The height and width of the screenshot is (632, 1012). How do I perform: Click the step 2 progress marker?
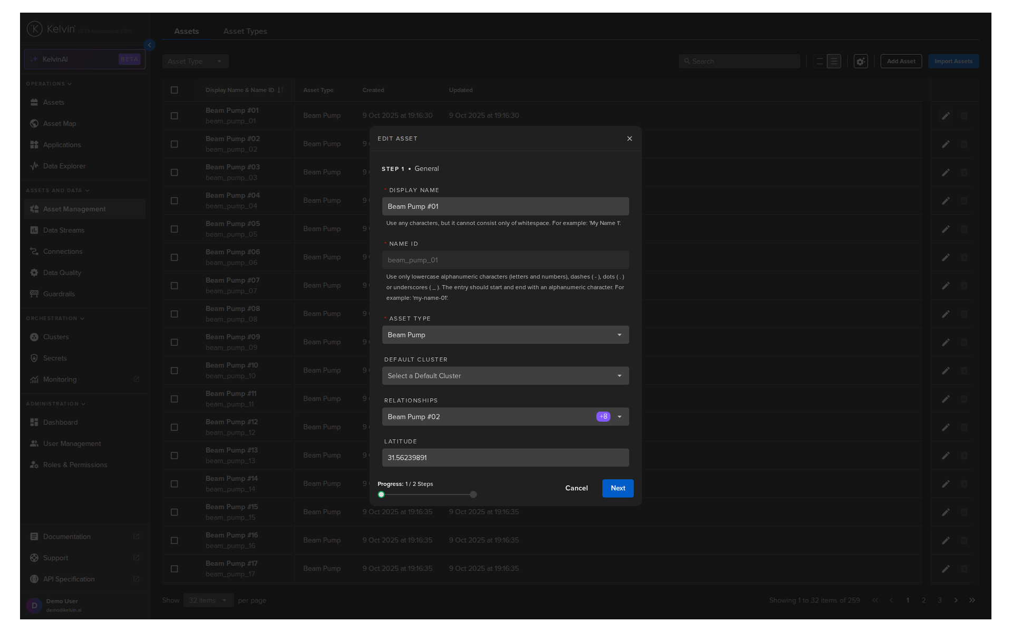[x=473, y=495]
